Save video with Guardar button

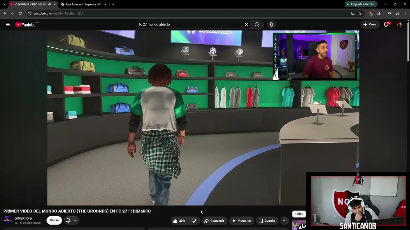point(267,221)
